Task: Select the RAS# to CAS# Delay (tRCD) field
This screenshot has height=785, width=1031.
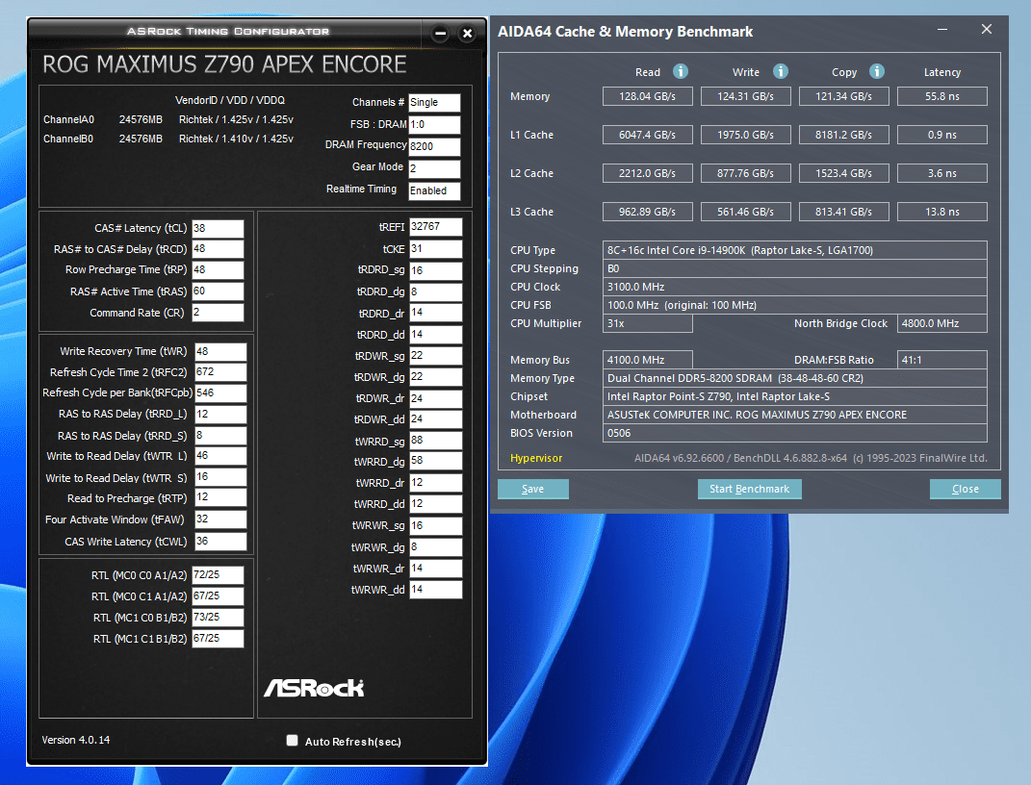Action: tap(218, 249)
